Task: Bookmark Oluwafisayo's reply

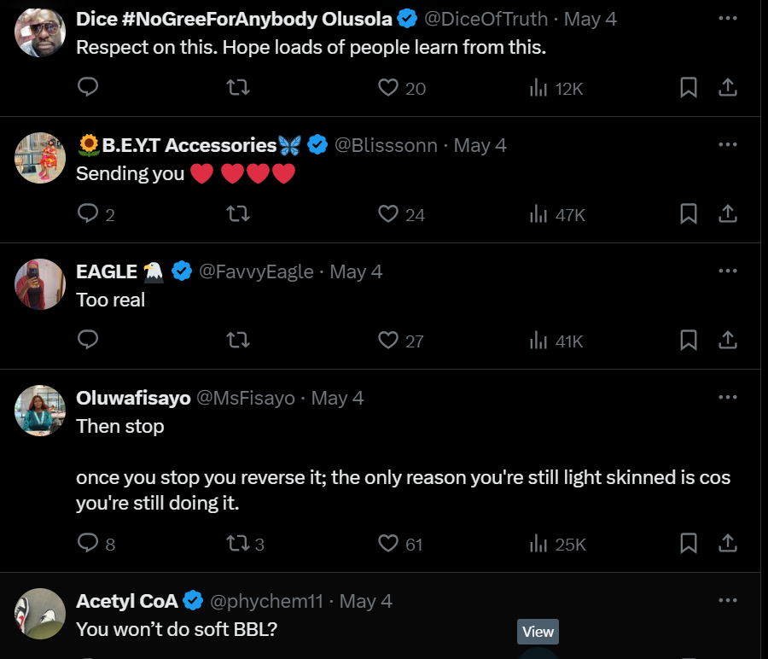Action: pos(689,543)
